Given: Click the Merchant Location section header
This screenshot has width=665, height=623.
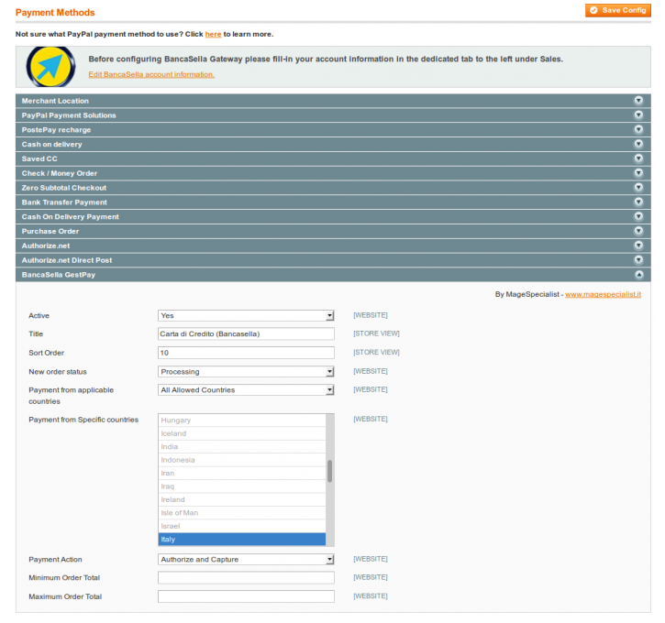Looking at the screenshot, I should point(333,101).
